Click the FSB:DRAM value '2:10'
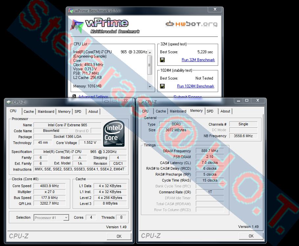299x246 pixels. (210, 157)
